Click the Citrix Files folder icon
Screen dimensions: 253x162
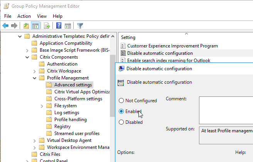[x=34, y=154]
